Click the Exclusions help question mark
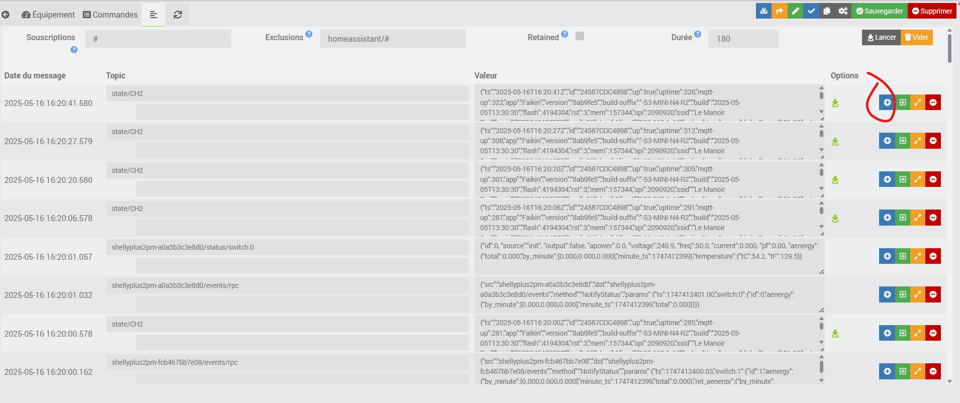 click(309, 34)
